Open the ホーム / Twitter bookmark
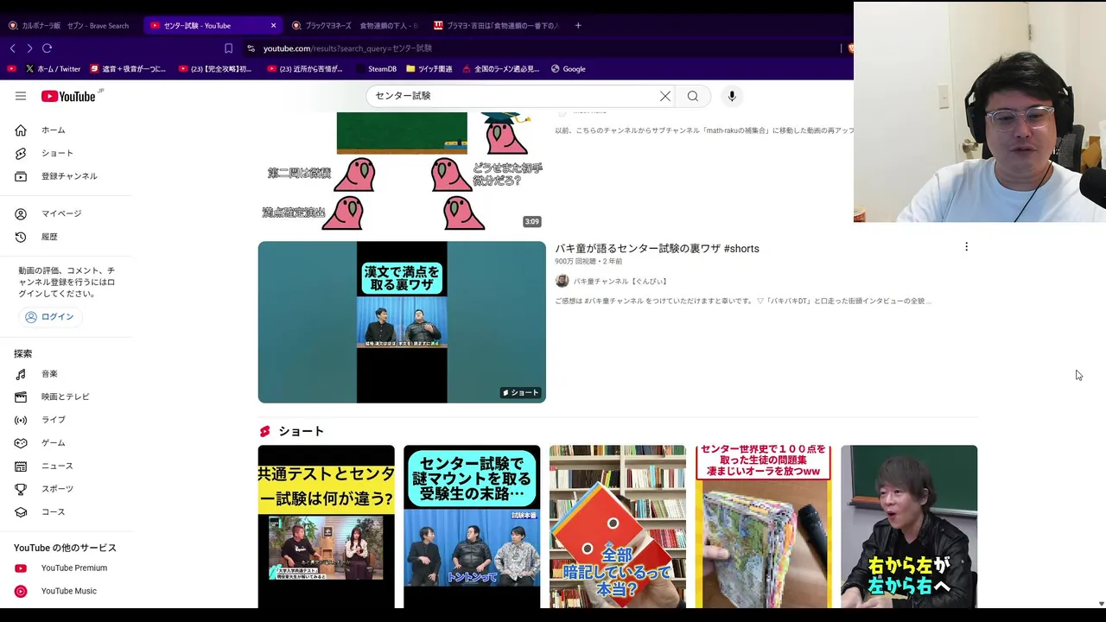Screen dimensions: 1106x622 54,69
